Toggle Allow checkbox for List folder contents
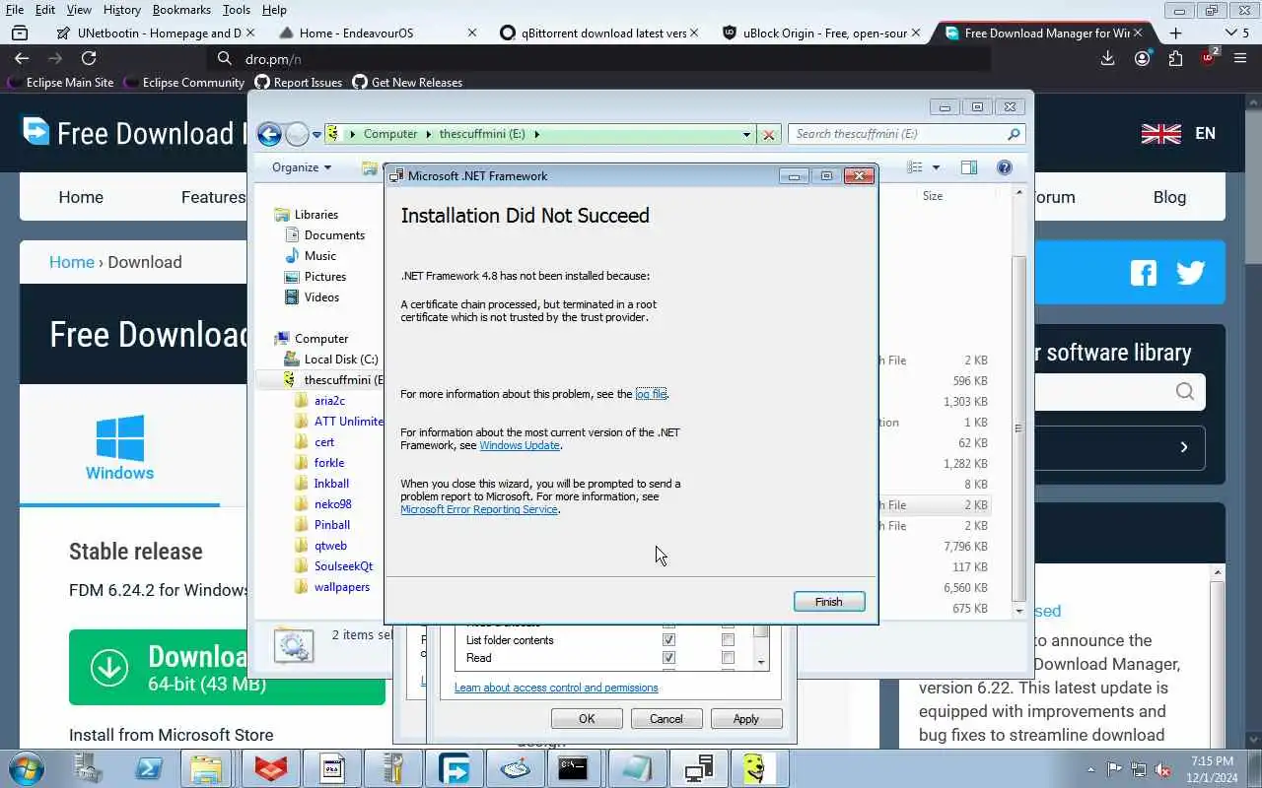The width and height of the screenshot is (1262, 788). pyautogui.click(x=669, y=640)
